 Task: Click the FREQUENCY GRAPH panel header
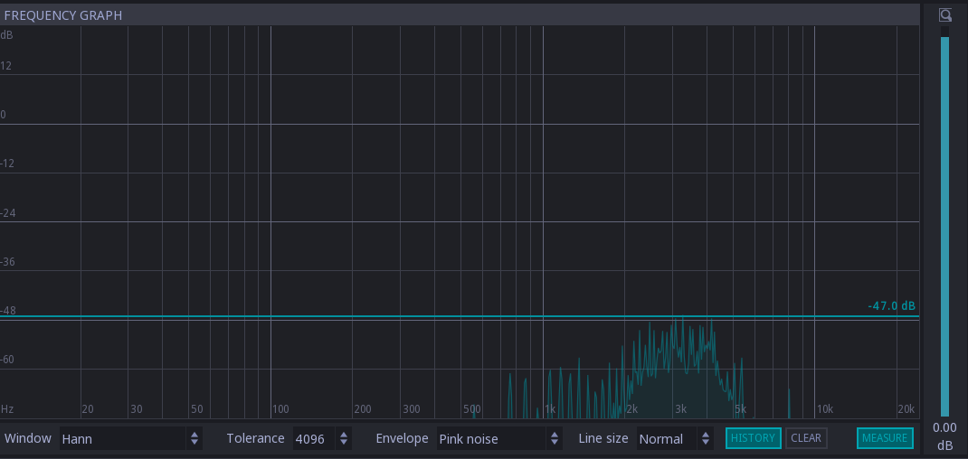coord(63,15)
